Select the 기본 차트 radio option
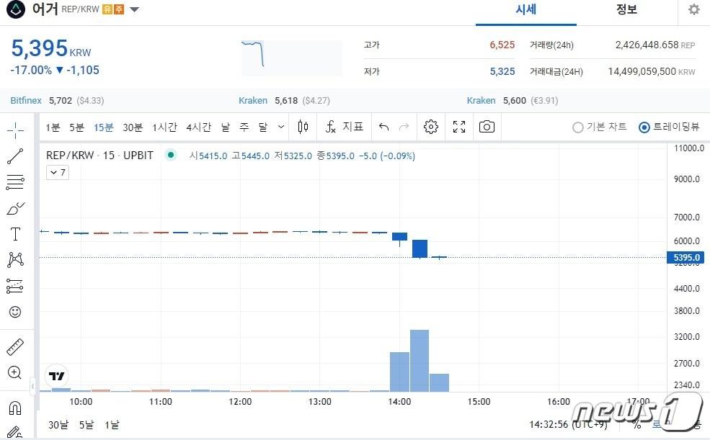 point(578,127)
